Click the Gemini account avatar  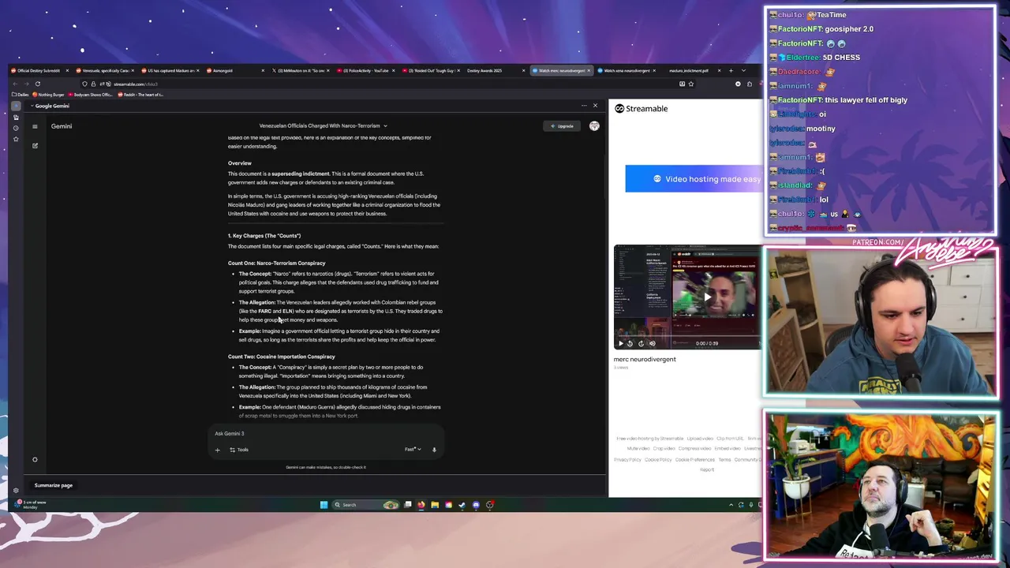(x=594, y=125)
